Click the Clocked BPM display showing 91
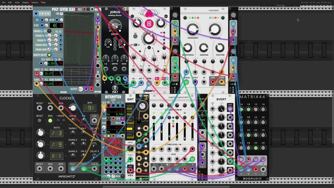Viewport: 334px width, 188px height. (x=90, y=108)
